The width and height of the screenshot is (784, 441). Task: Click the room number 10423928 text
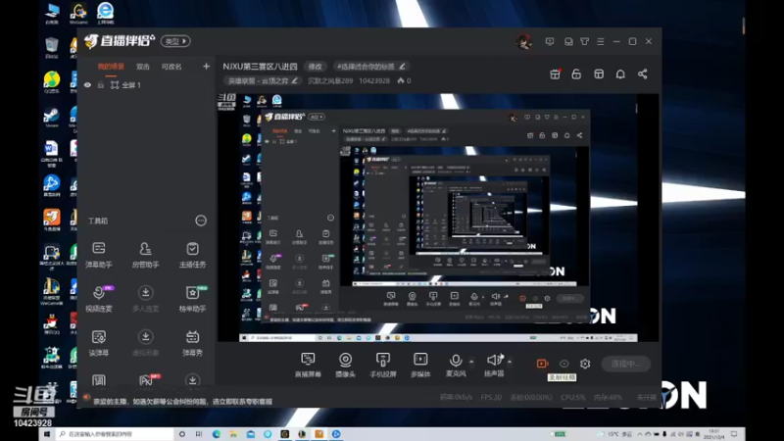(x=374, y=80)
